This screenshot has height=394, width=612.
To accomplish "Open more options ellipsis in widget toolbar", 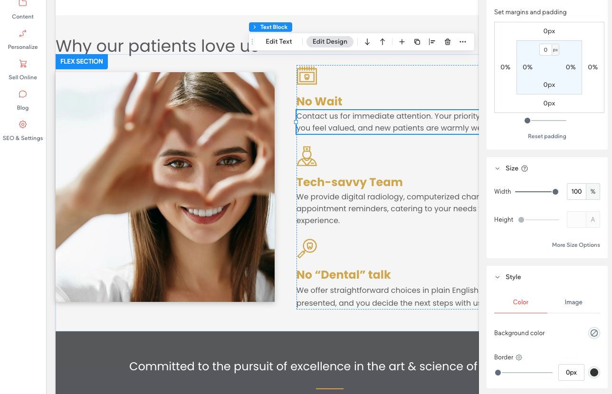I will [463, 42].
